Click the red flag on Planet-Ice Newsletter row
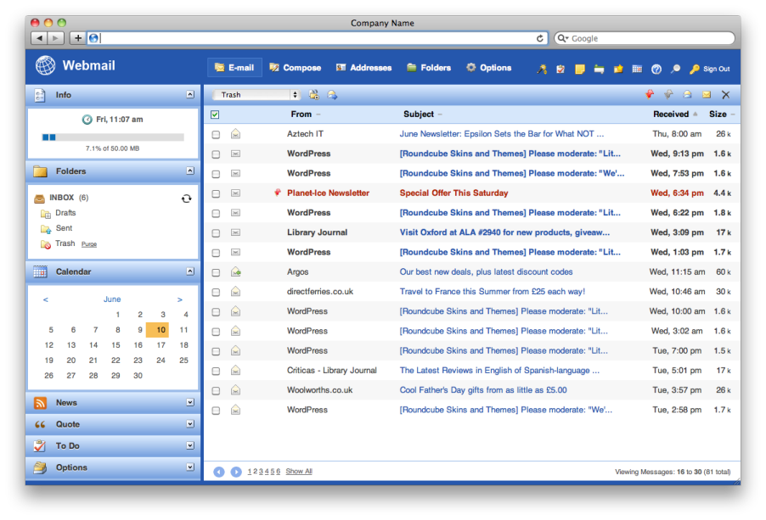The height and width of the screenshot is (520, 766). pyautogui.click(x=278, y=193)
